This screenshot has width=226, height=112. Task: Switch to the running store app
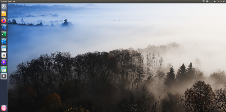click(x=4, y=69)
